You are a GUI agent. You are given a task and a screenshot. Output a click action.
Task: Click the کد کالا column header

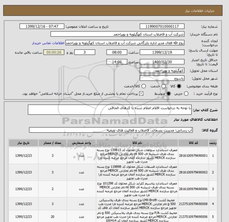tap(193, 143)
